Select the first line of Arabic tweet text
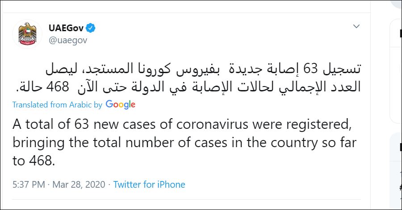Screen dimensions: 402x210 click(x=203, y=69)
